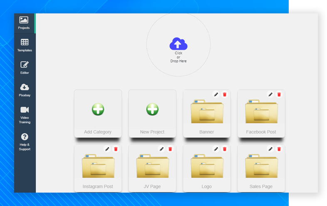Click the cloud upload icon
Viewport: 327px width, 206px height.
tap(178, 44)
